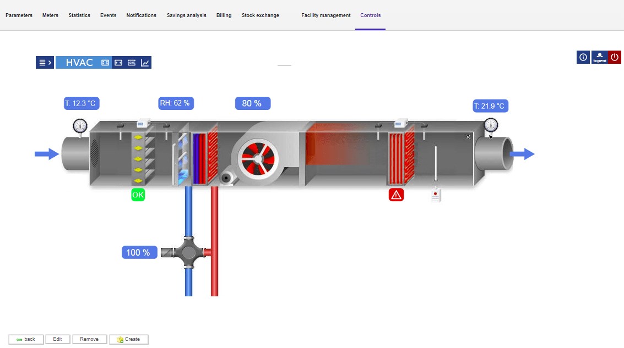
Task: Click the Create button
Action: click(129, 339)
